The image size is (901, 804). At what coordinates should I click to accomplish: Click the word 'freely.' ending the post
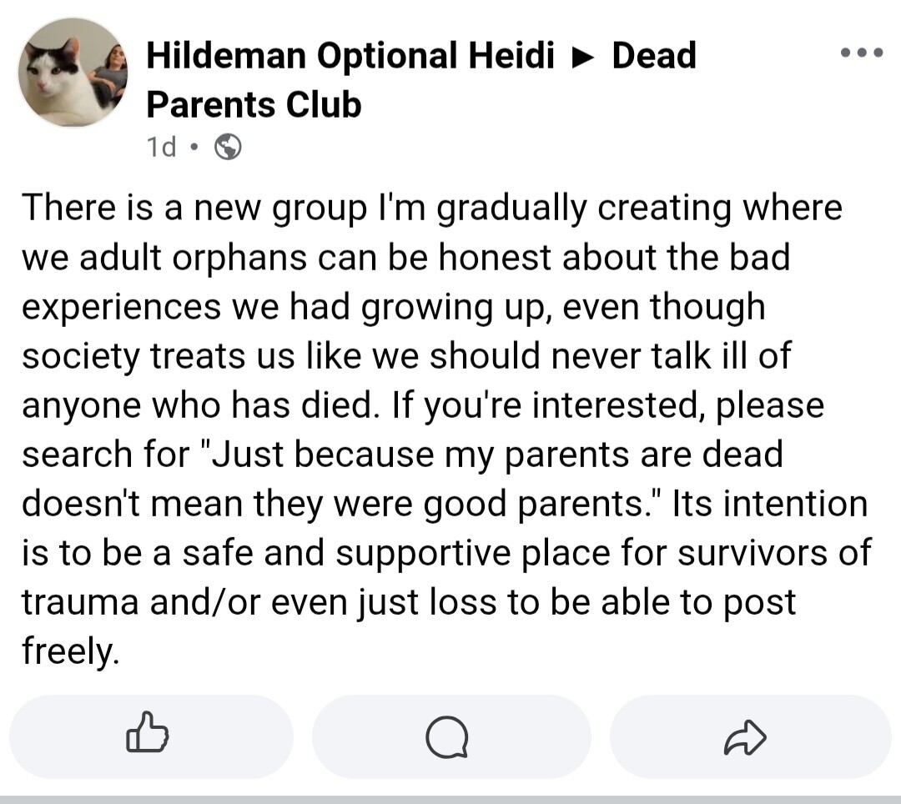(x=71, y=651)
